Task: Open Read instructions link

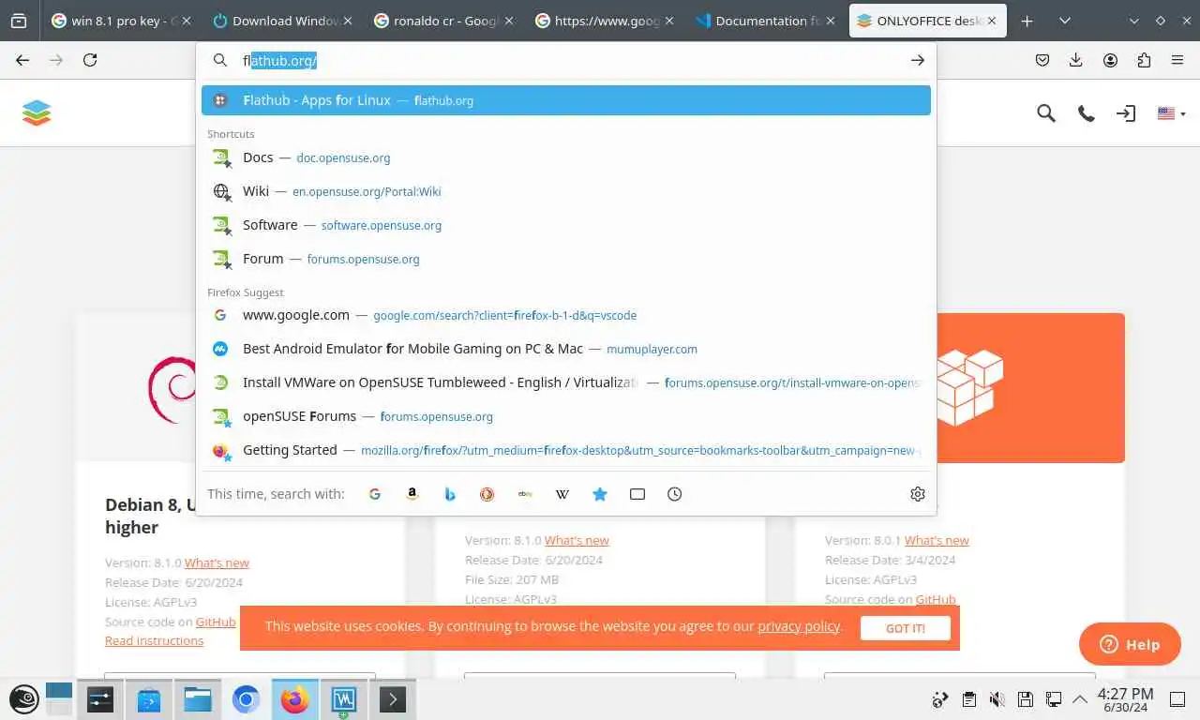Action: 154,640
